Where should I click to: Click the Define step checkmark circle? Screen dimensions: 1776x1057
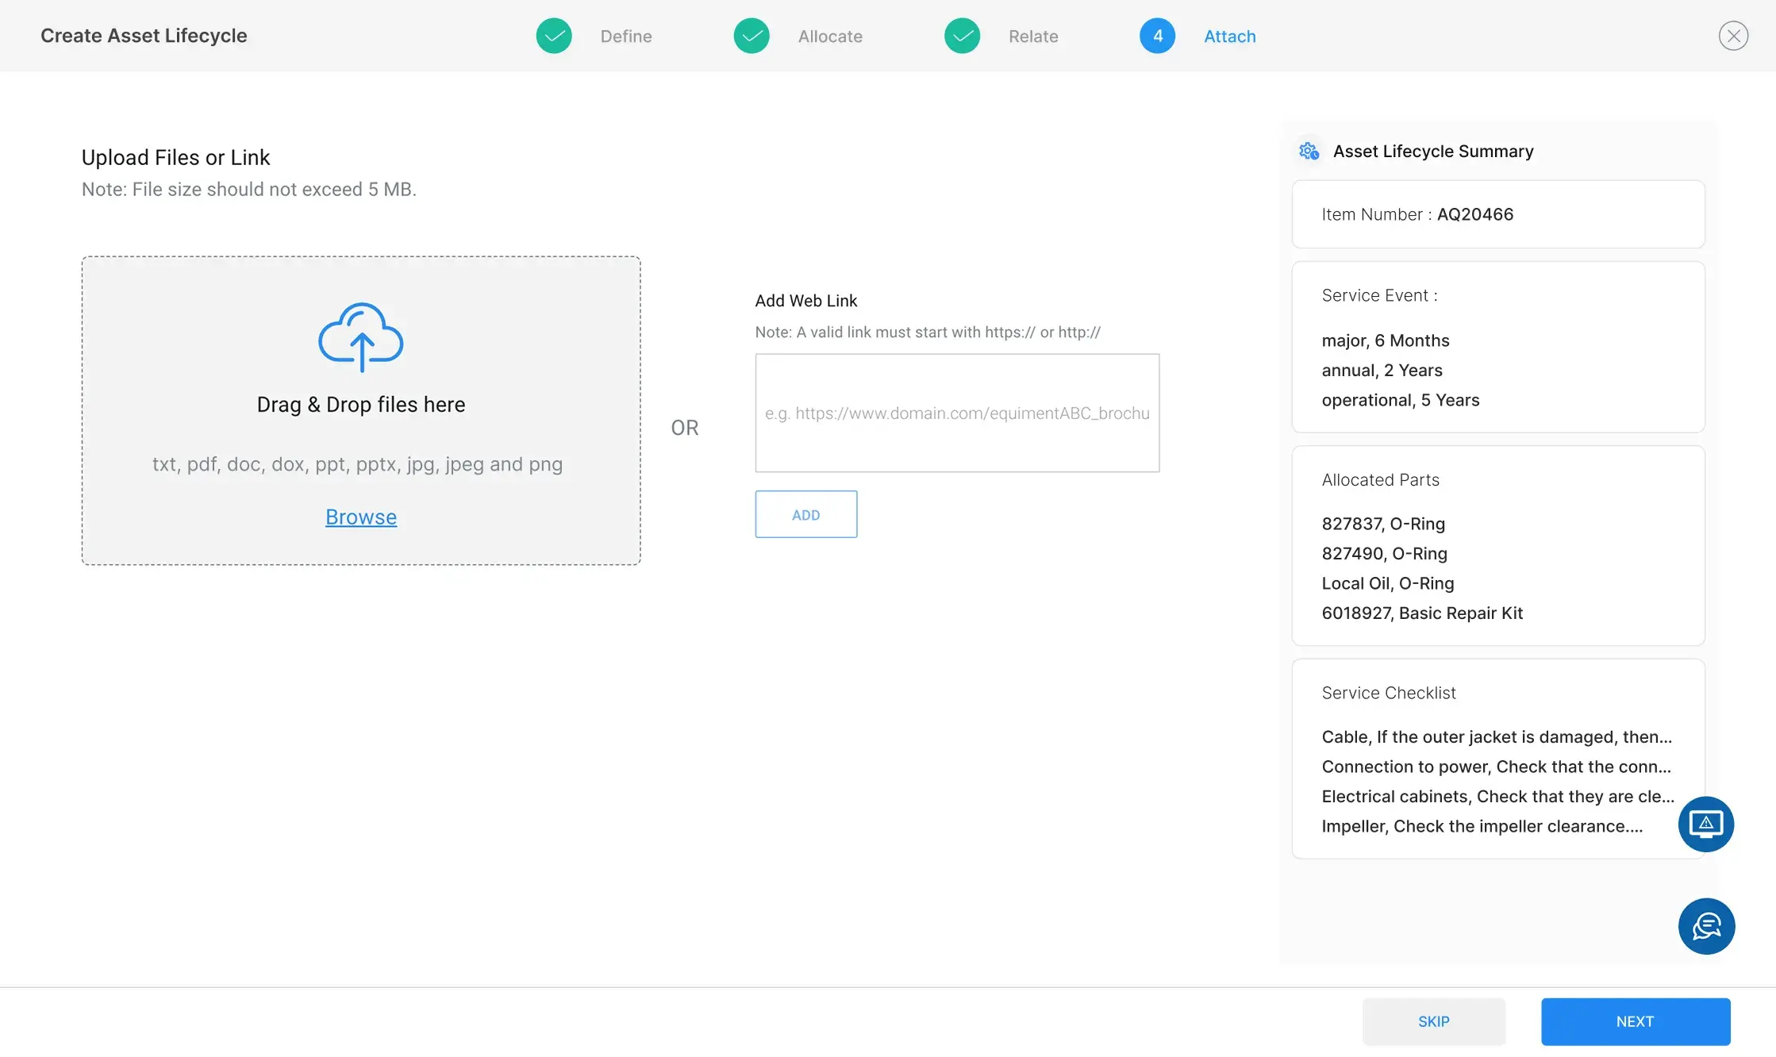[x=554, y=36]
